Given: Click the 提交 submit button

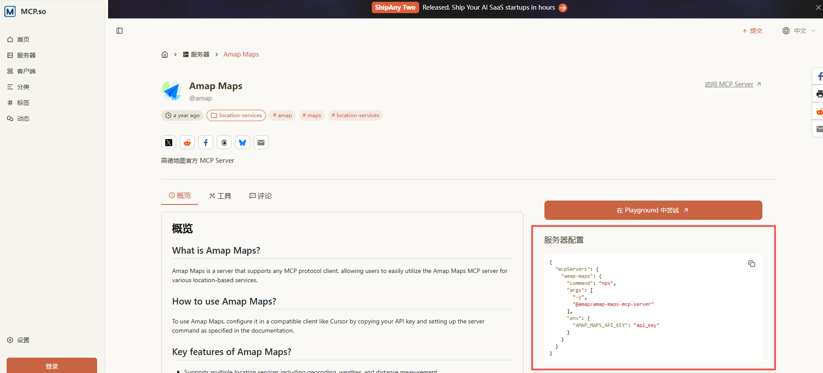Looking at the screenshot, I should pyautogui.click(x=752, y=31).
